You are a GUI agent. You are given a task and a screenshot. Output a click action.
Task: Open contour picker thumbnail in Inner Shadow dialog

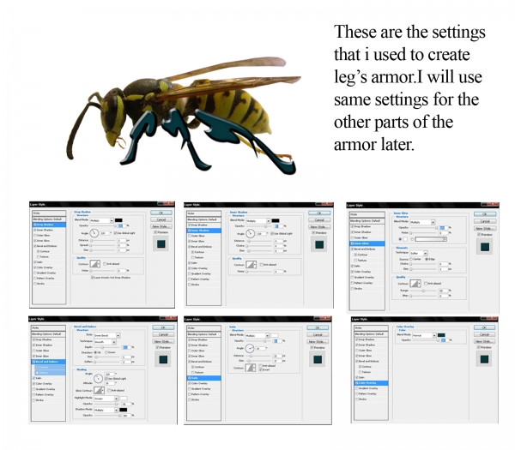pos(251,265)
